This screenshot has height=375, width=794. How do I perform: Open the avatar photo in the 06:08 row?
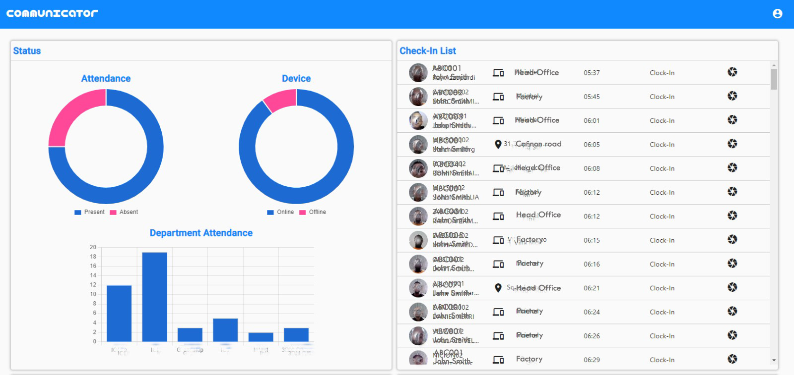(418, 168)
